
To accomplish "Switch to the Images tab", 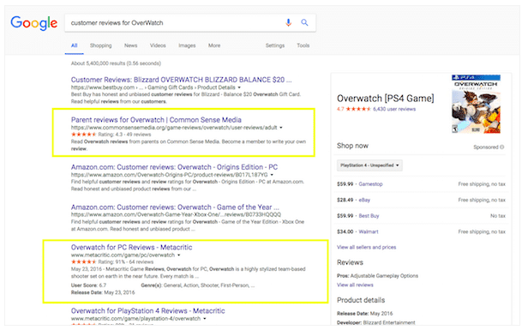I will [187, 45].
